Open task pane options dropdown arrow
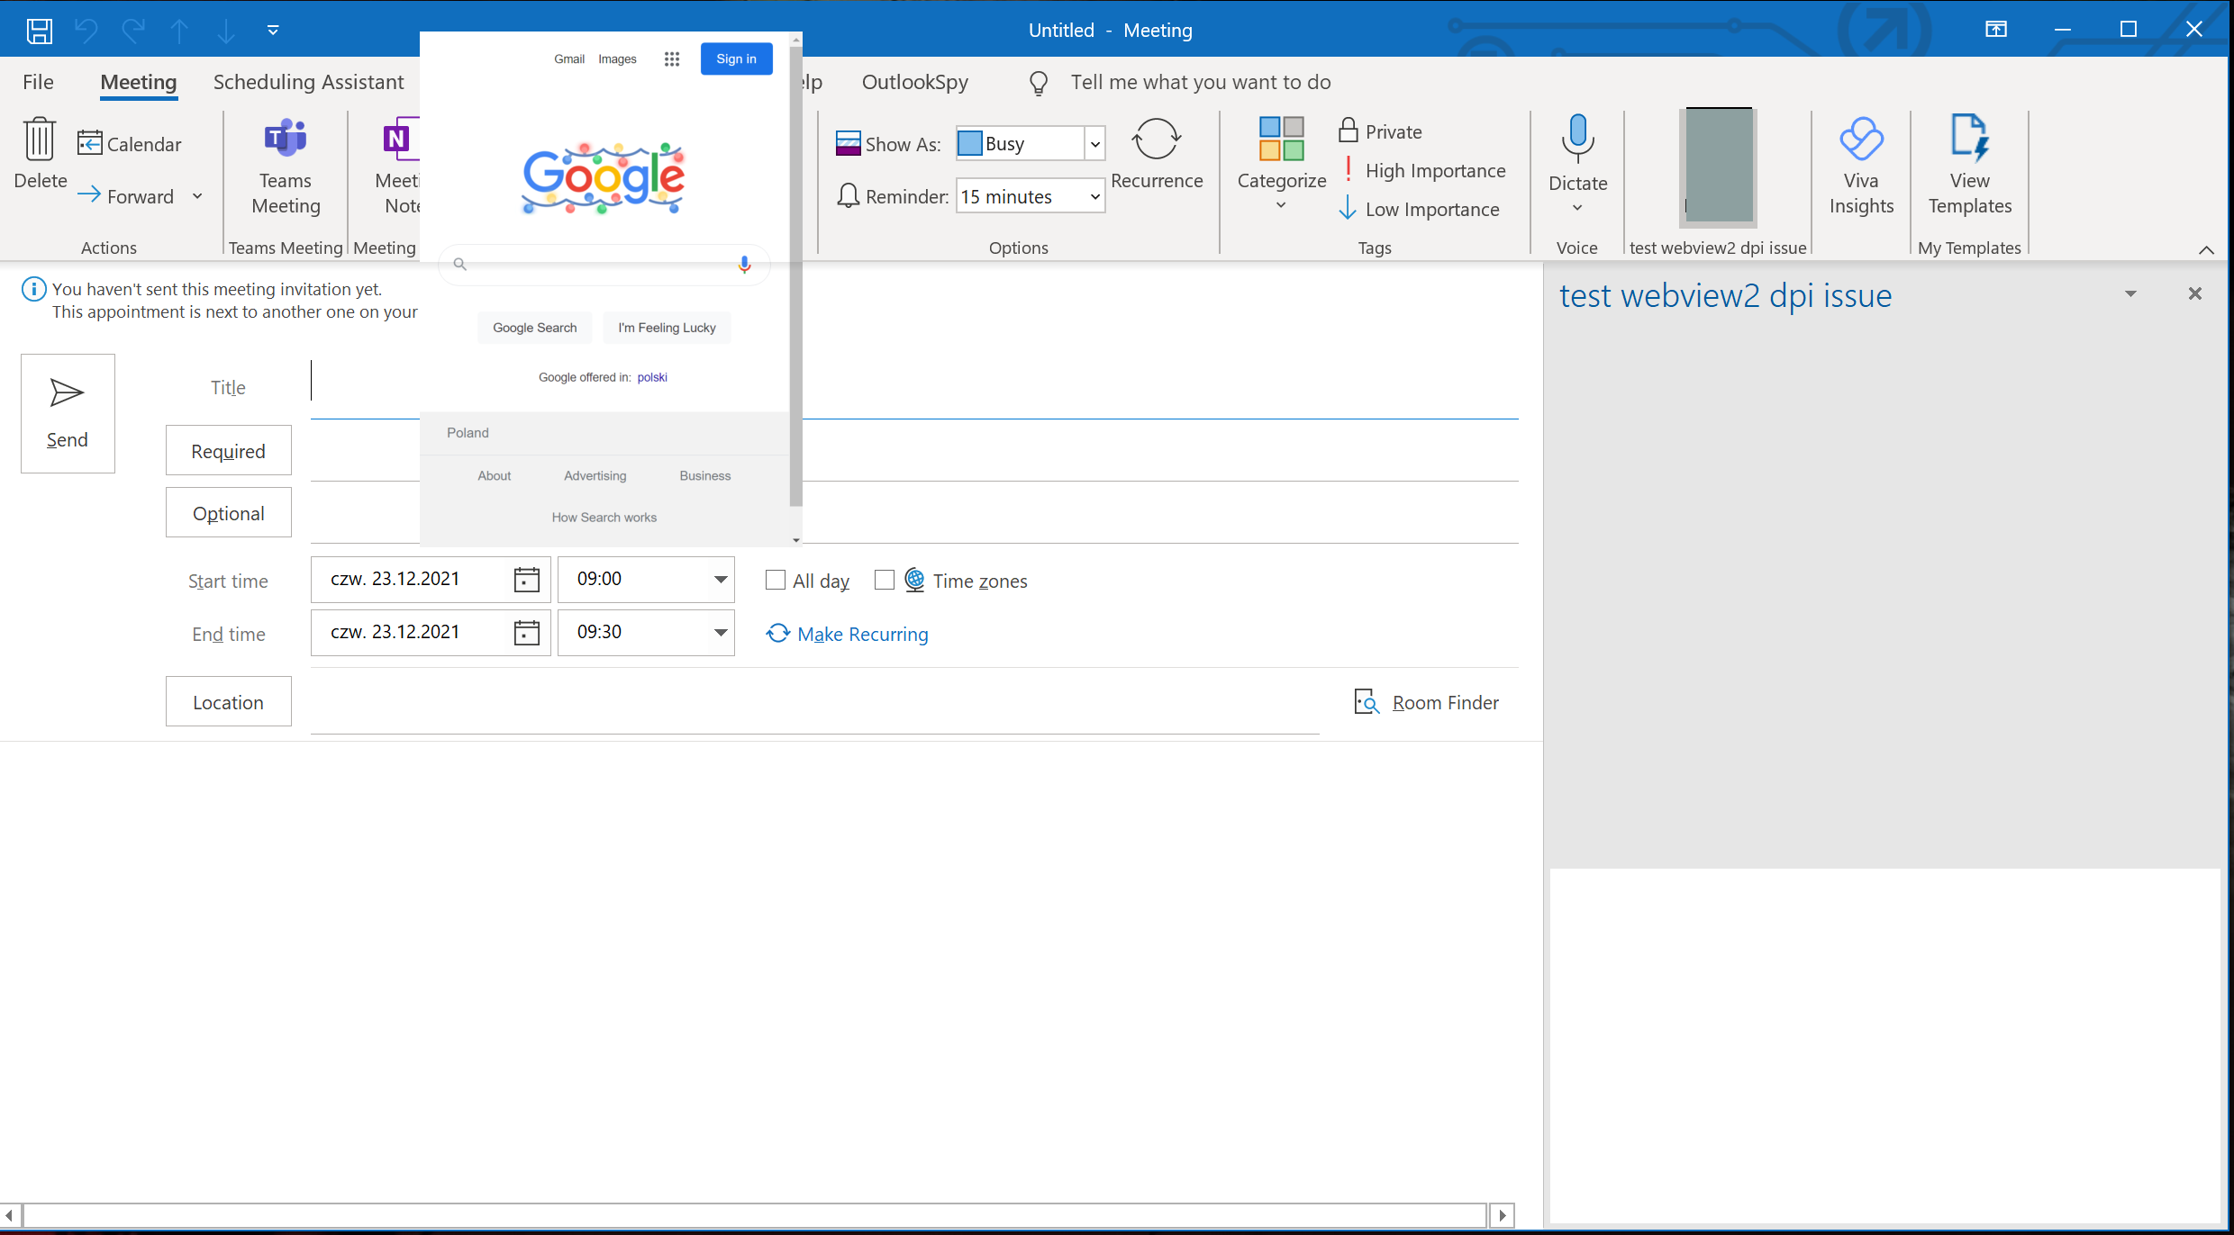2234x1235 pixels. coord(2130,293)
